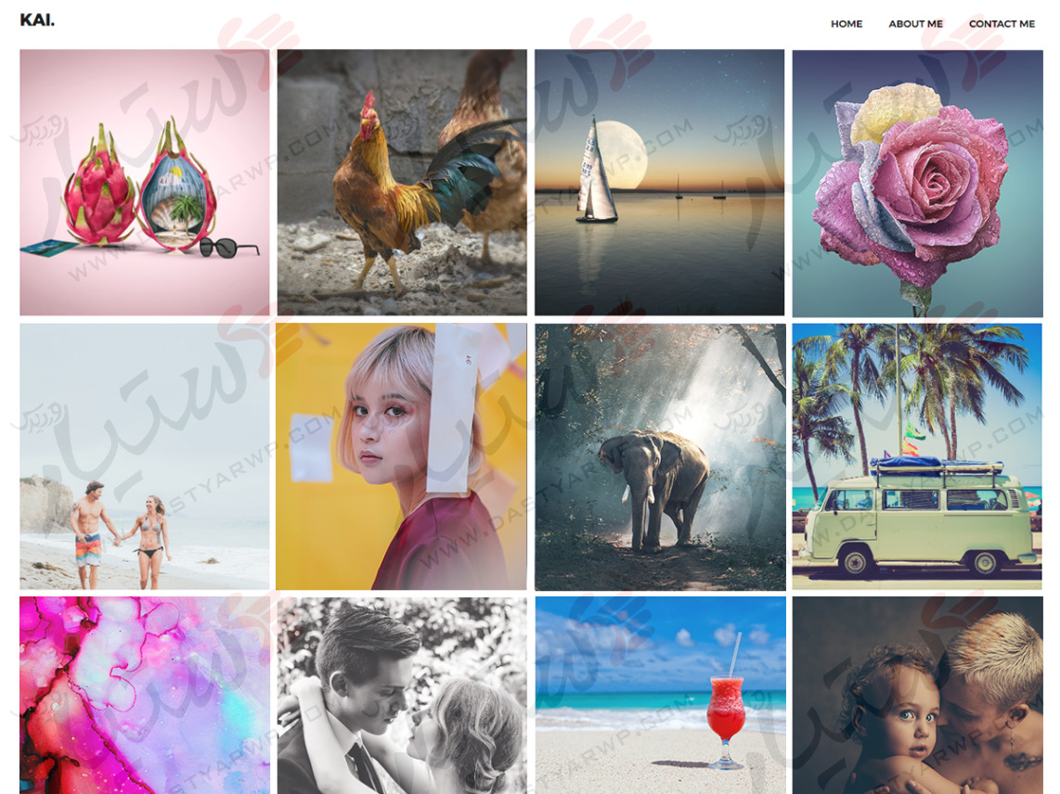This screenshot has width=1060, height=794.
Task: Open the CONTACT ME link
Action: click(1002, 23)
